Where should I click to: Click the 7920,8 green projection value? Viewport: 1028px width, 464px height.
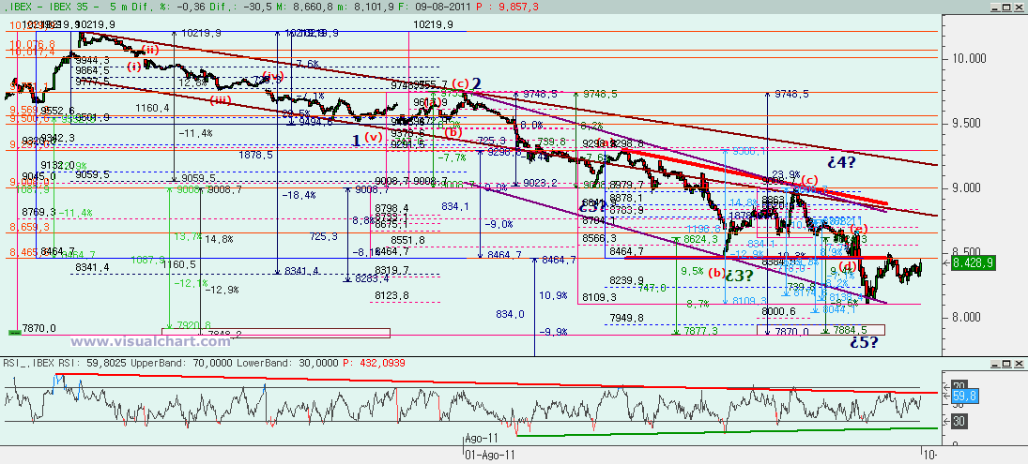[194, 324]
